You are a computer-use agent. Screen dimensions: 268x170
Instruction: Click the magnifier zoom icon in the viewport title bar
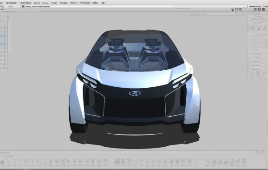[240, 9]
